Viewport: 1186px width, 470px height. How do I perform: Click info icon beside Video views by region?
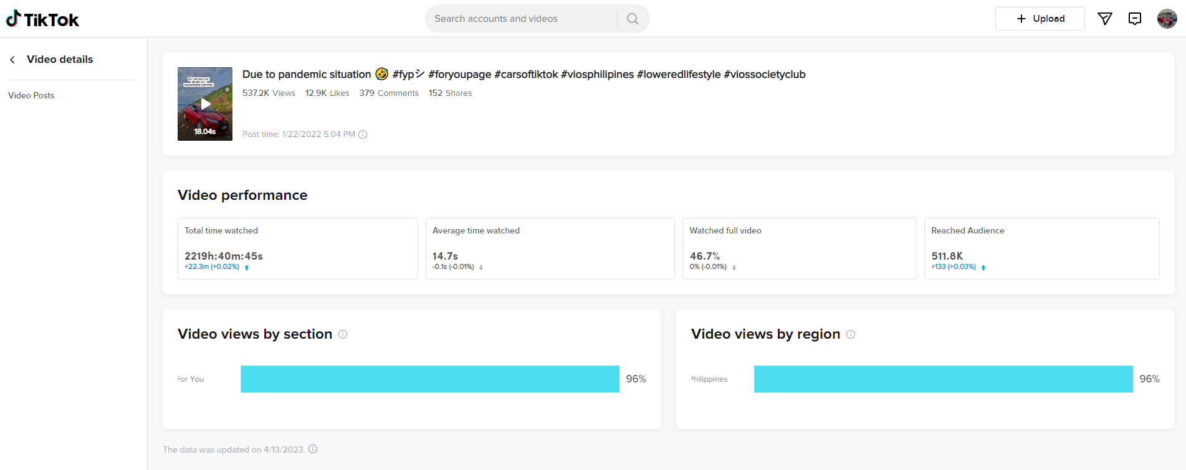tap(851, 334)
